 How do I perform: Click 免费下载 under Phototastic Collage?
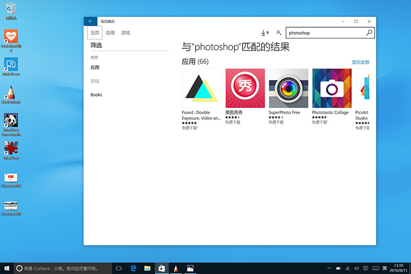pos(320,122)
